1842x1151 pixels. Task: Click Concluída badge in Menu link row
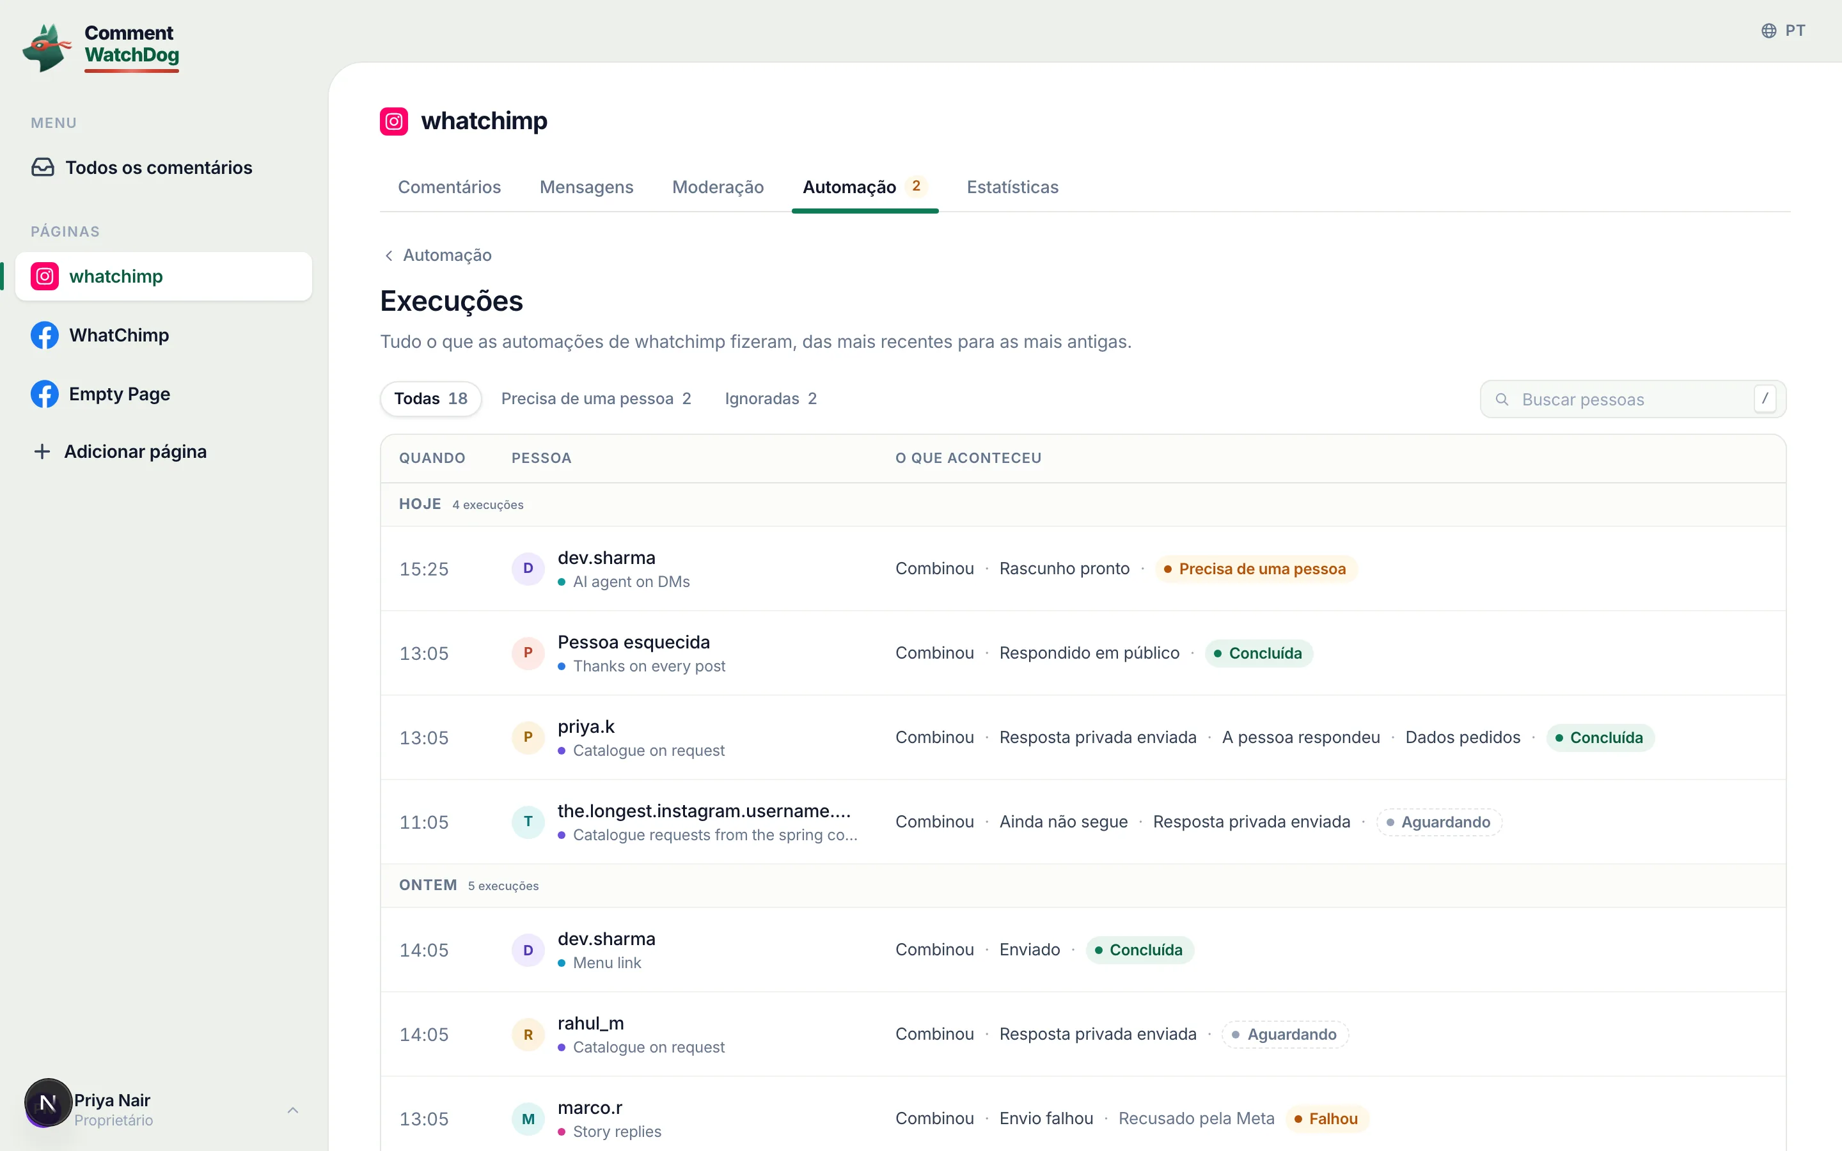tap(1140, 951)
